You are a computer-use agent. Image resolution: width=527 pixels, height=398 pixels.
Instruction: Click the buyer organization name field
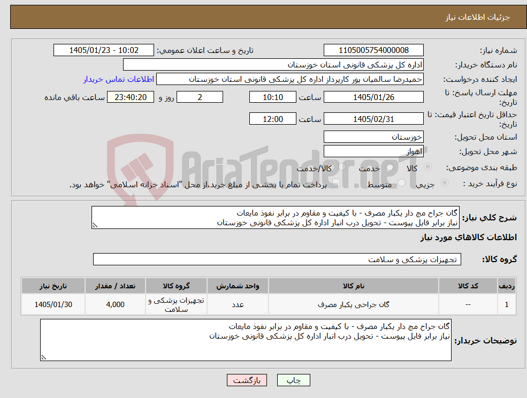point(273,65)
